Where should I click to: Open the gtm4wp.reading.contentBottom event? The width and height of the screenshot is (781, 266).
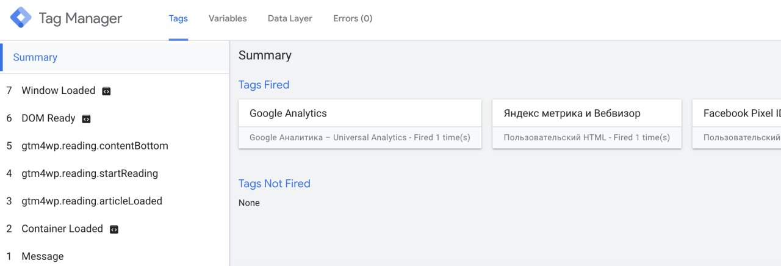click(x=115, y=146)
